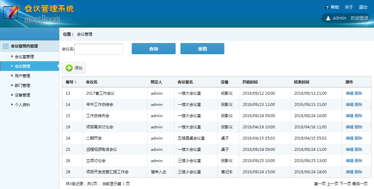Delete 项目开发进度汇报工作会 row
The width and height of the screenshot is (374, 189).
[359, 172]
